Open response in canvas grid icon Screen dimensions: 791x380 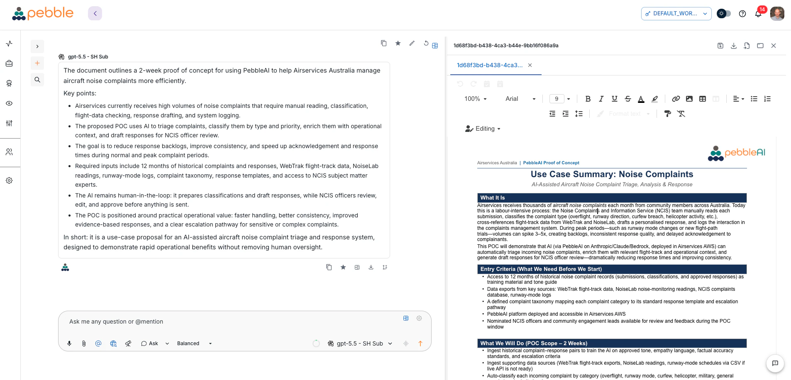coord(357,267)
